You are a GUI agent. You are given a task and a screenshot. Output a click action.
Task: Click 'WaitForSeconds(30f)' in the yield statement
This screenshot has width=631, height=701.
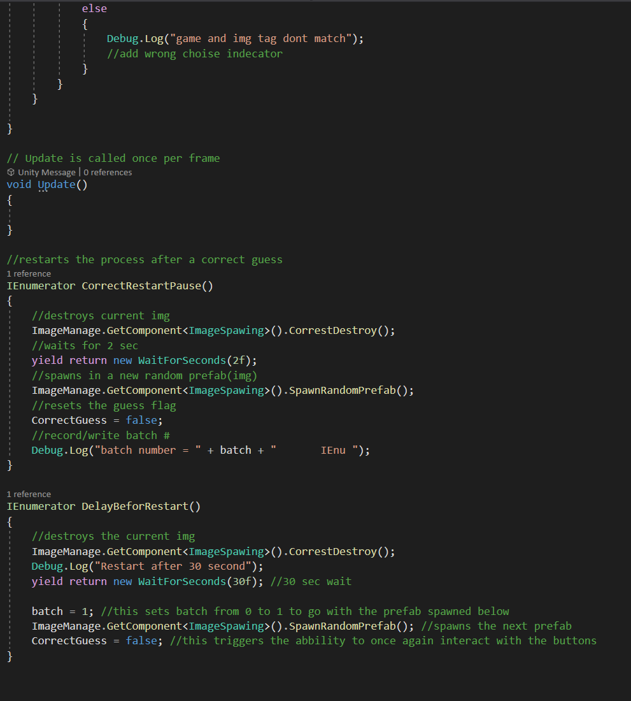pyautogui.click(x=198, y=582)
